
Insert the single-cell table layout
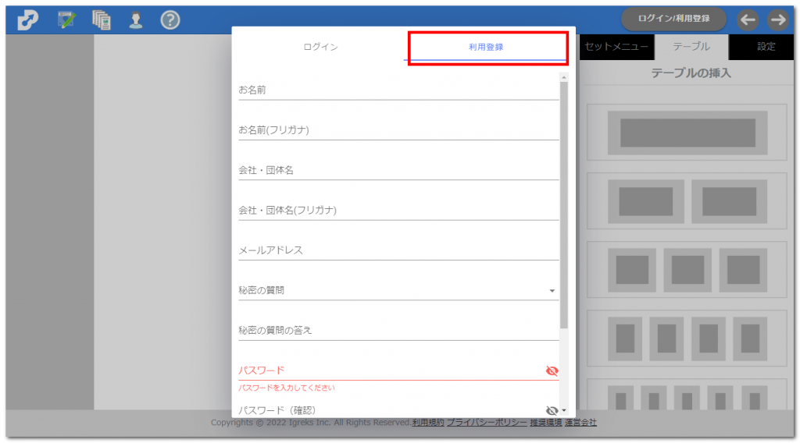[x=687, y=133]
